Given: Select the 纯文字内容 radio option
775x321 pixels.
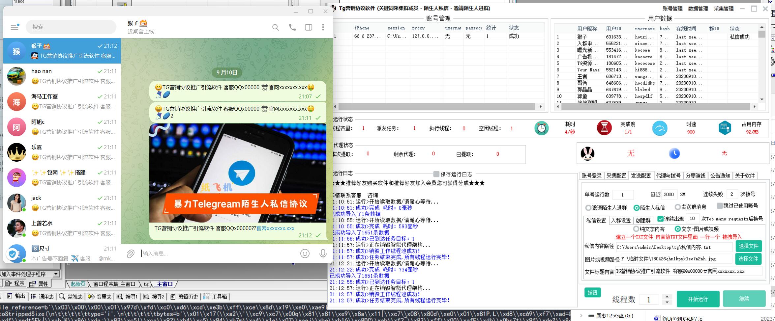Looking at the screenshot, I should tap(636, 229).
